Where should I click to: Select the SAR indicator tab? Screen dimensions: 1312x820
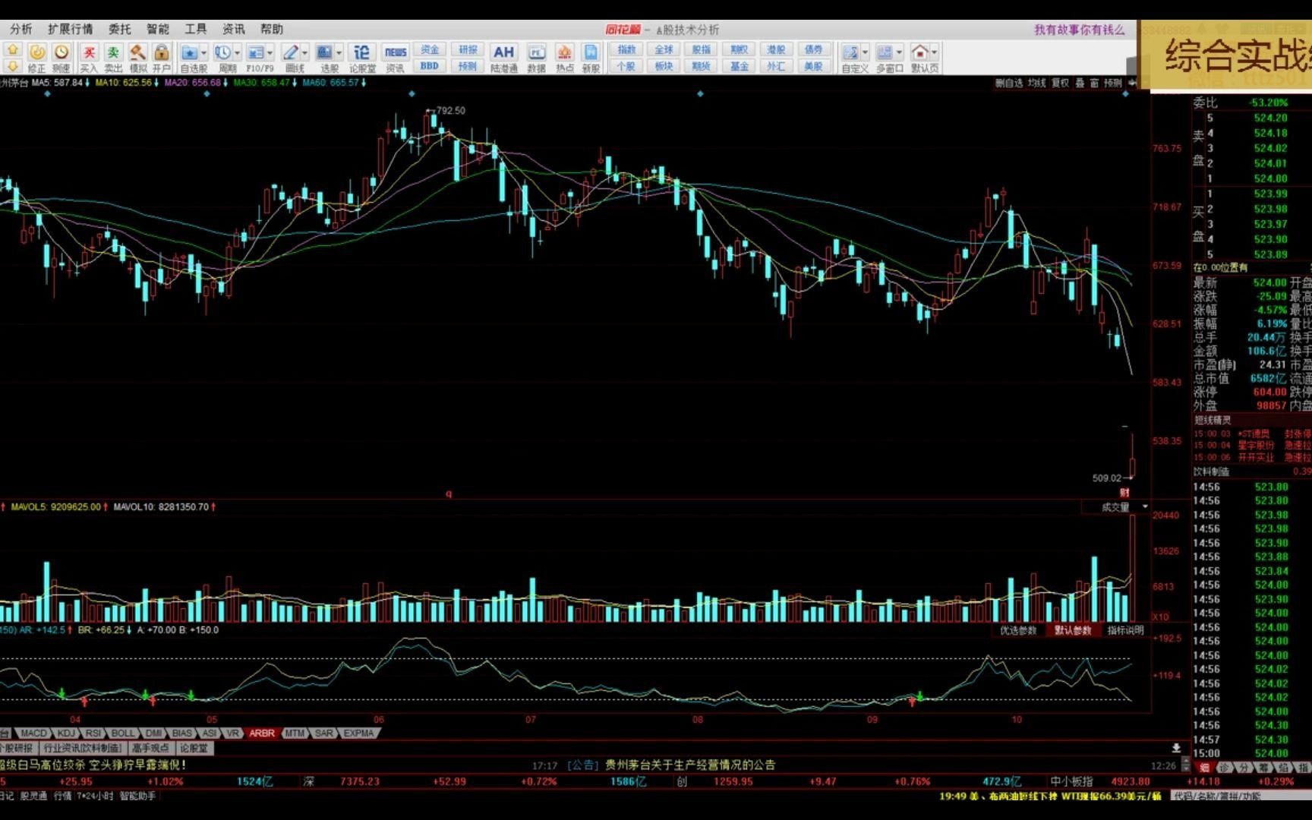[x=323, y=733]
